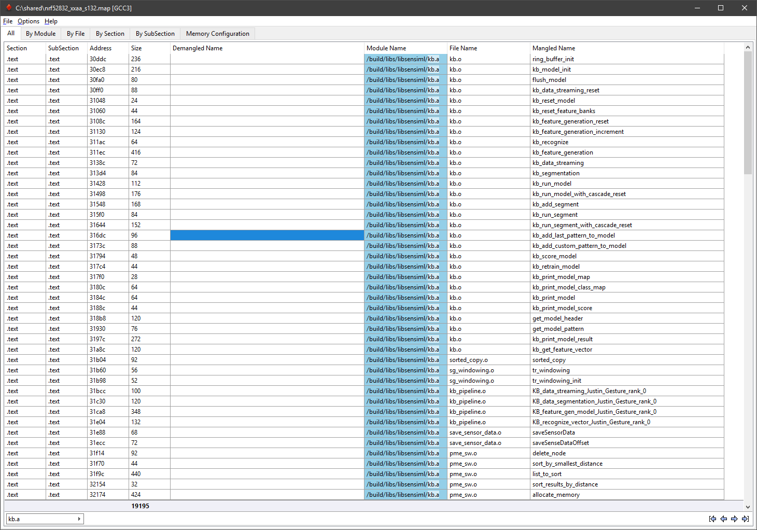Click the scrollbar down arrow
The image size is (757, 530).
pos(748,507)
